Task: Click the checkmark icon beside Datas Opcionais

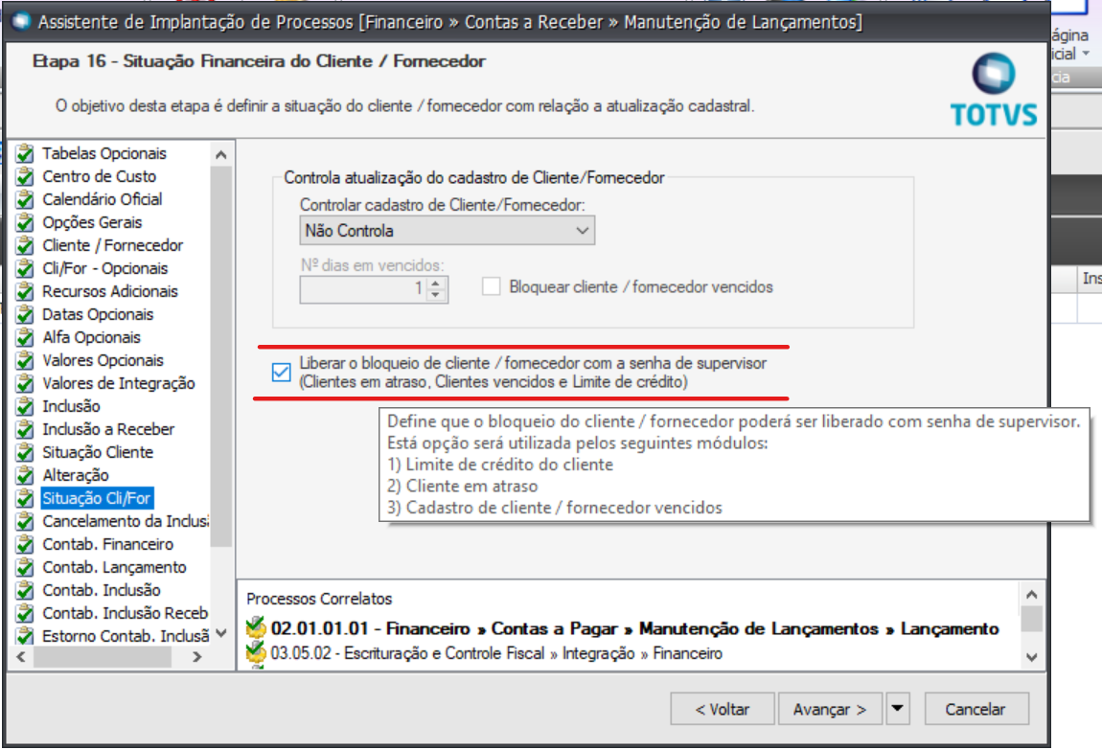Action: pyautogui.click(x=25, y=314)
